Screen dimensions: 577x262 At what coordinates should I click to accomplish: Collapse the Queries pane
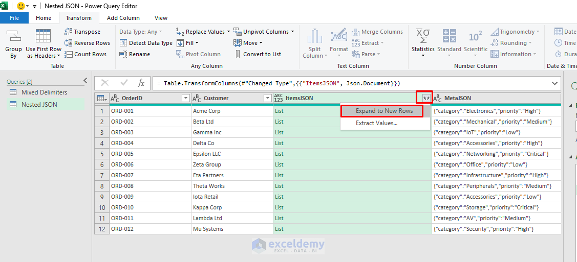(x=85, y=80)
